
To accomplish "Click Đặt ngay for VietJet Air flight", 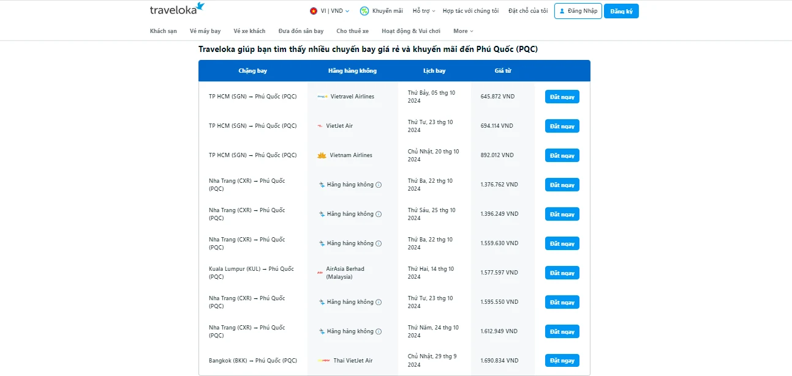I will [x=562, y=126].
